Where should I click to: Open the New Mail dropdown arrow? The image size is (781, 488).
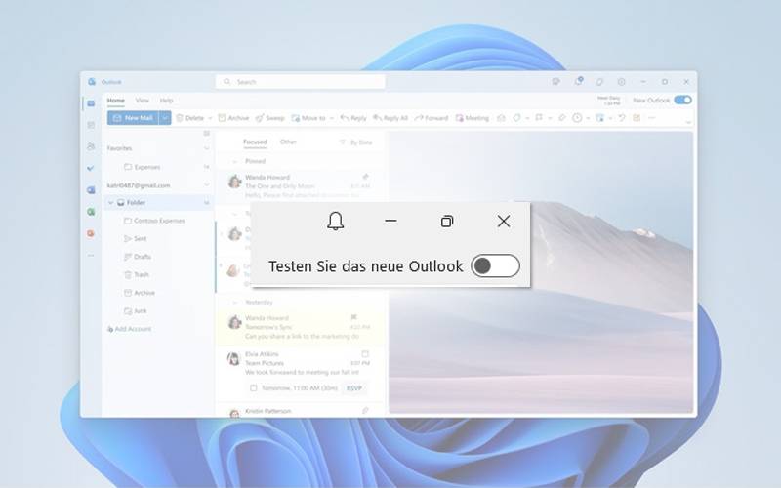tap(165, 118)
